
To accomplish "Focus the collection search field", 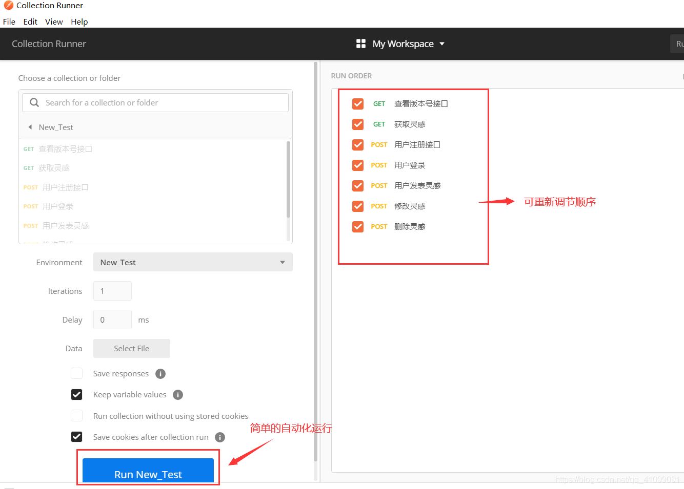I will [x=155, y=102].
